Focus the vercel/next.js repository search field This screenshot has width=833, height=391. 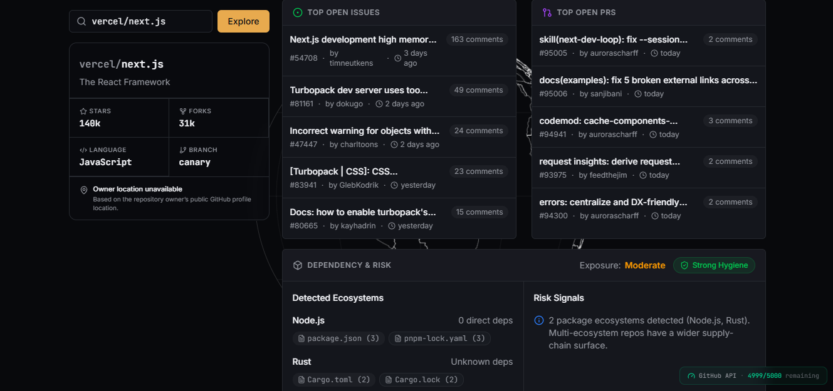click(140, 21)
